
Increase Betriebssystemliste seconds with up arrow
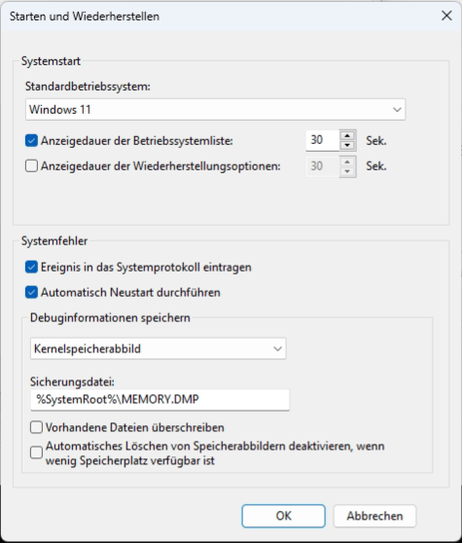[x=347, y=135]
